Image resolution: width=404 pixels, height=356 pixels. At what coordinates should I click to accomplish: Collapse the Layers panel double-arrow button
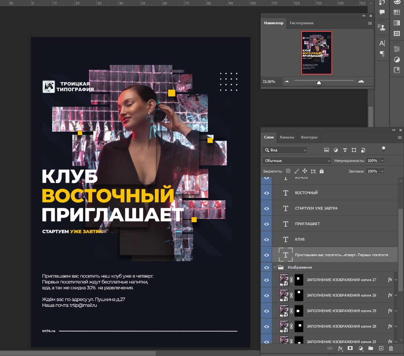click(393, 130)
